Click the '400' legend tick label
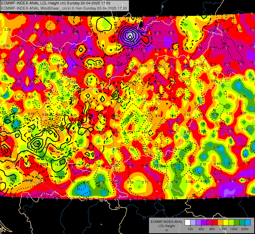Viewport: 255px width, 234px height. pos(201,229)
